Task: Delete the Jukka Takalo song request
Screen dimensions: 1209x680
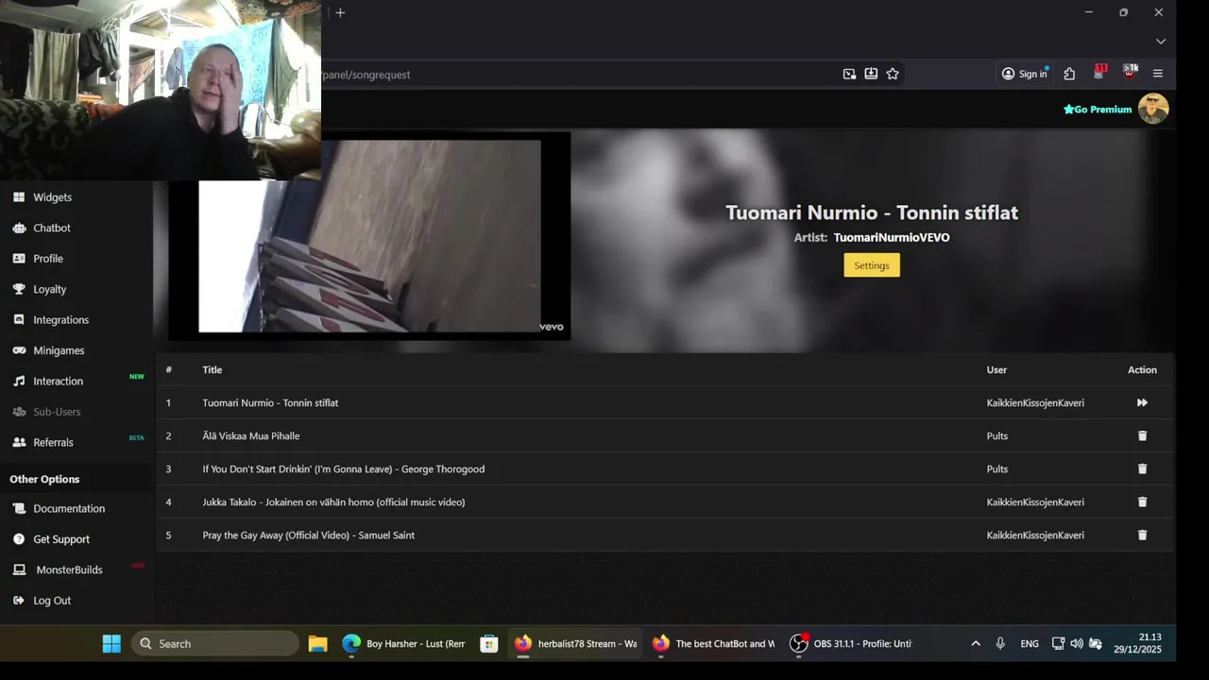Action: click(x=1142, y=501)
